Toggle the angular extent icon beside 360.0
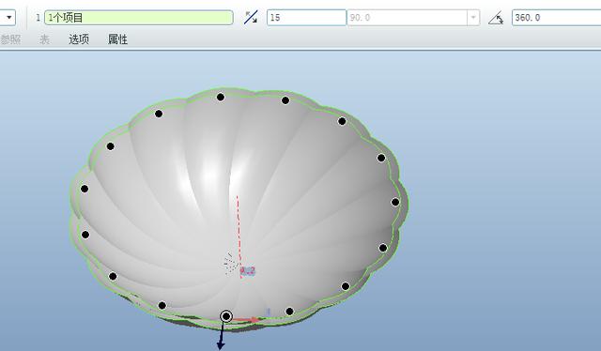This screenshot has height=351, width=601. 496,18
